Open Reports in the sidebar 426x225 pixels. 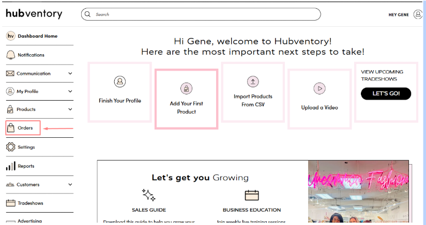(x=26, y=166)
